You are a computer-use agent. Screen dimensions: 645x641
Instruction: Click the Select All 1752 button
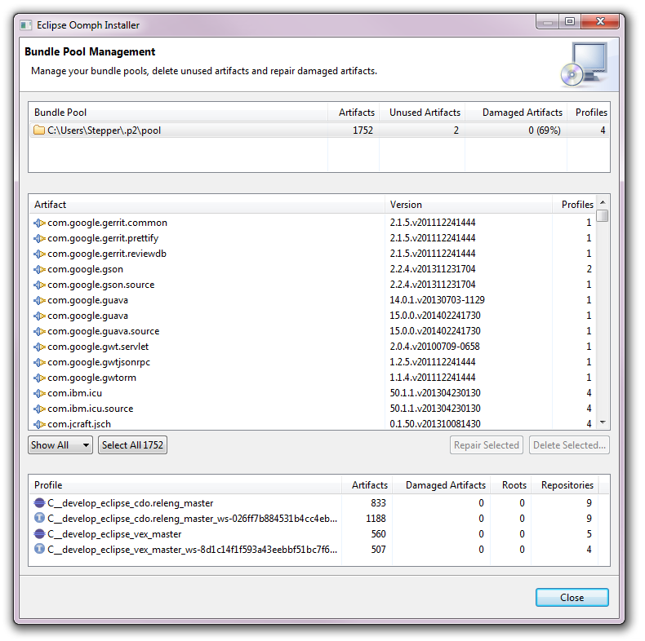click(132, 445)
